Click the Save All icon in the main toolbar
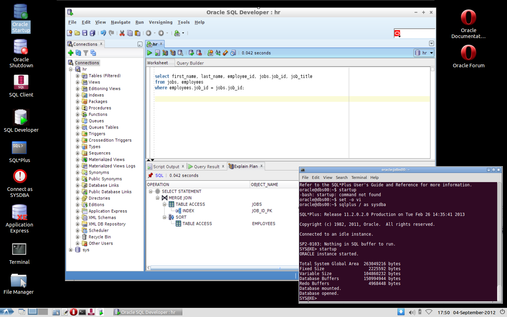The image size is (507, 317). (x=92, y=33)
